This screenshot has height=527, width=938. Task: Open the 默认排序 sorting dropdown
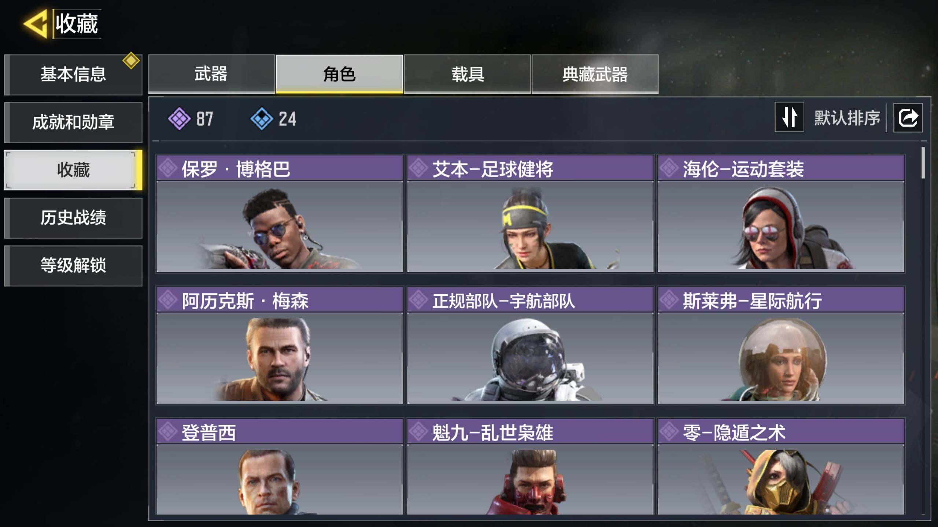click(x=847, y=118)
